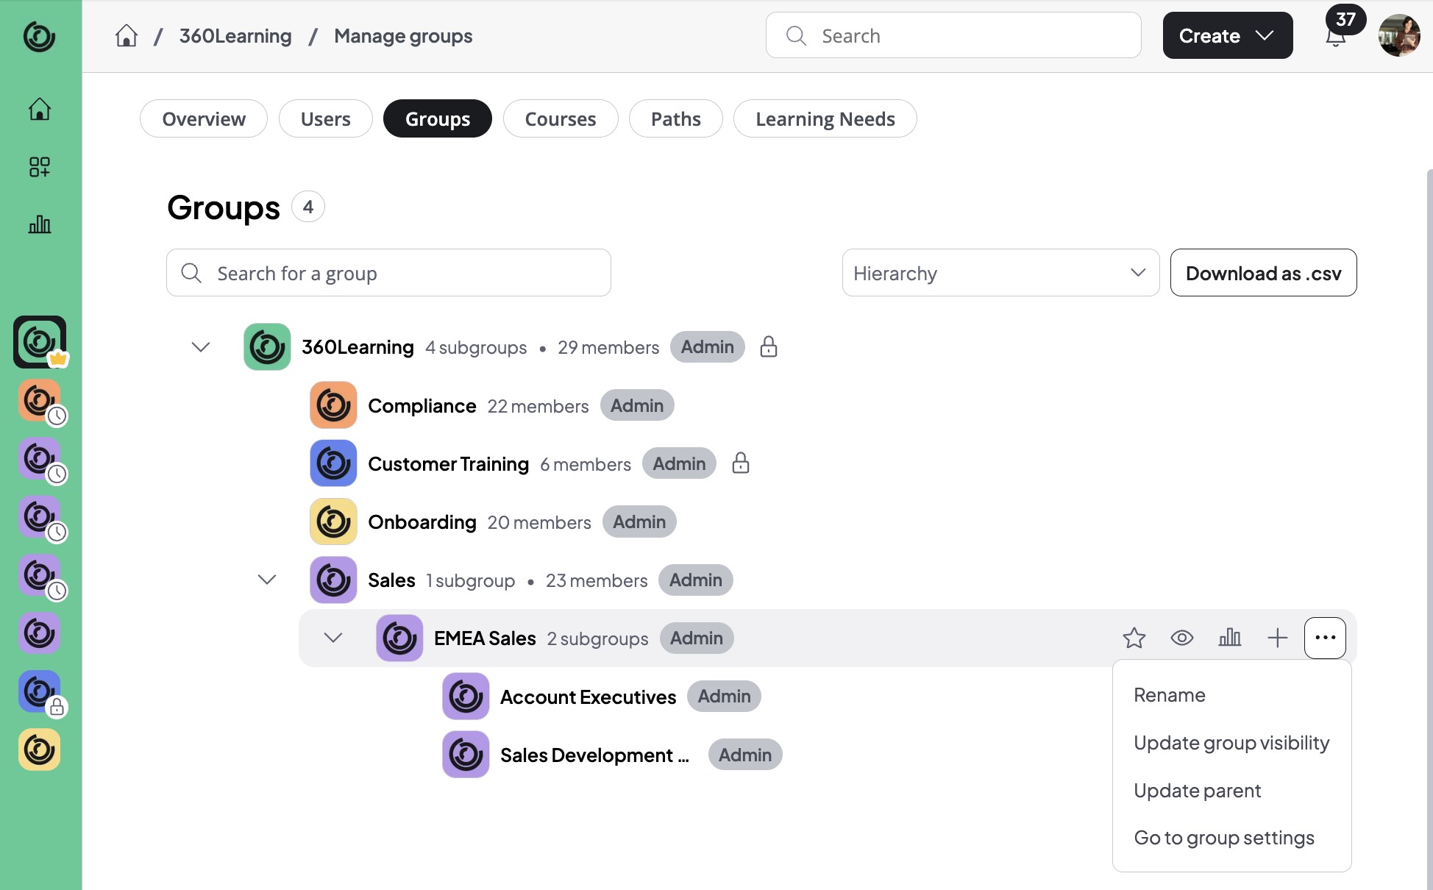This screenshot has height=890, width=1433.
Task: Click the Onboarding yellow logo
Action: click(x=333, y=521)
